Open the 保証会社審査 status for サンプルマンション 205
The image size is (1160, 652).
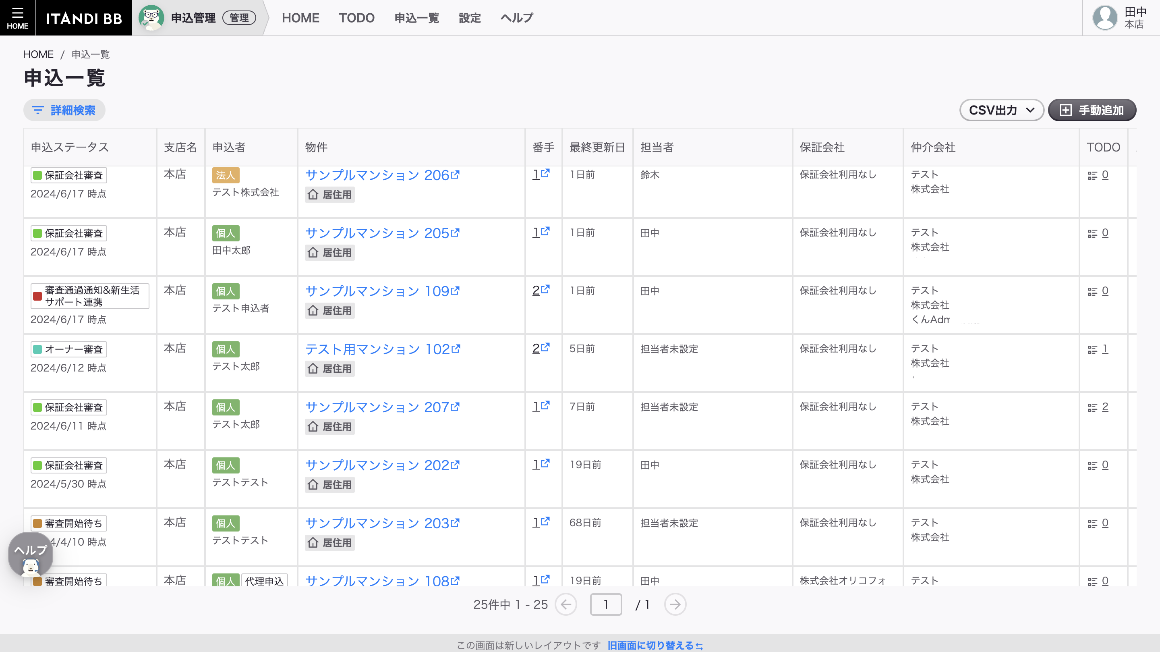click(x=69, y=233)
